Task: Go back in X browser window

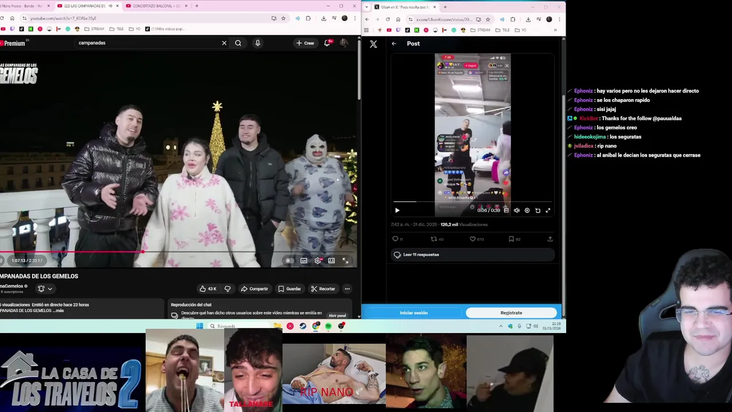Action: coord(367,19)
